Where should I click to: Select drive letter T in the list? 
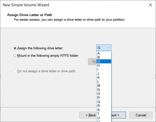tap(99, 114)
